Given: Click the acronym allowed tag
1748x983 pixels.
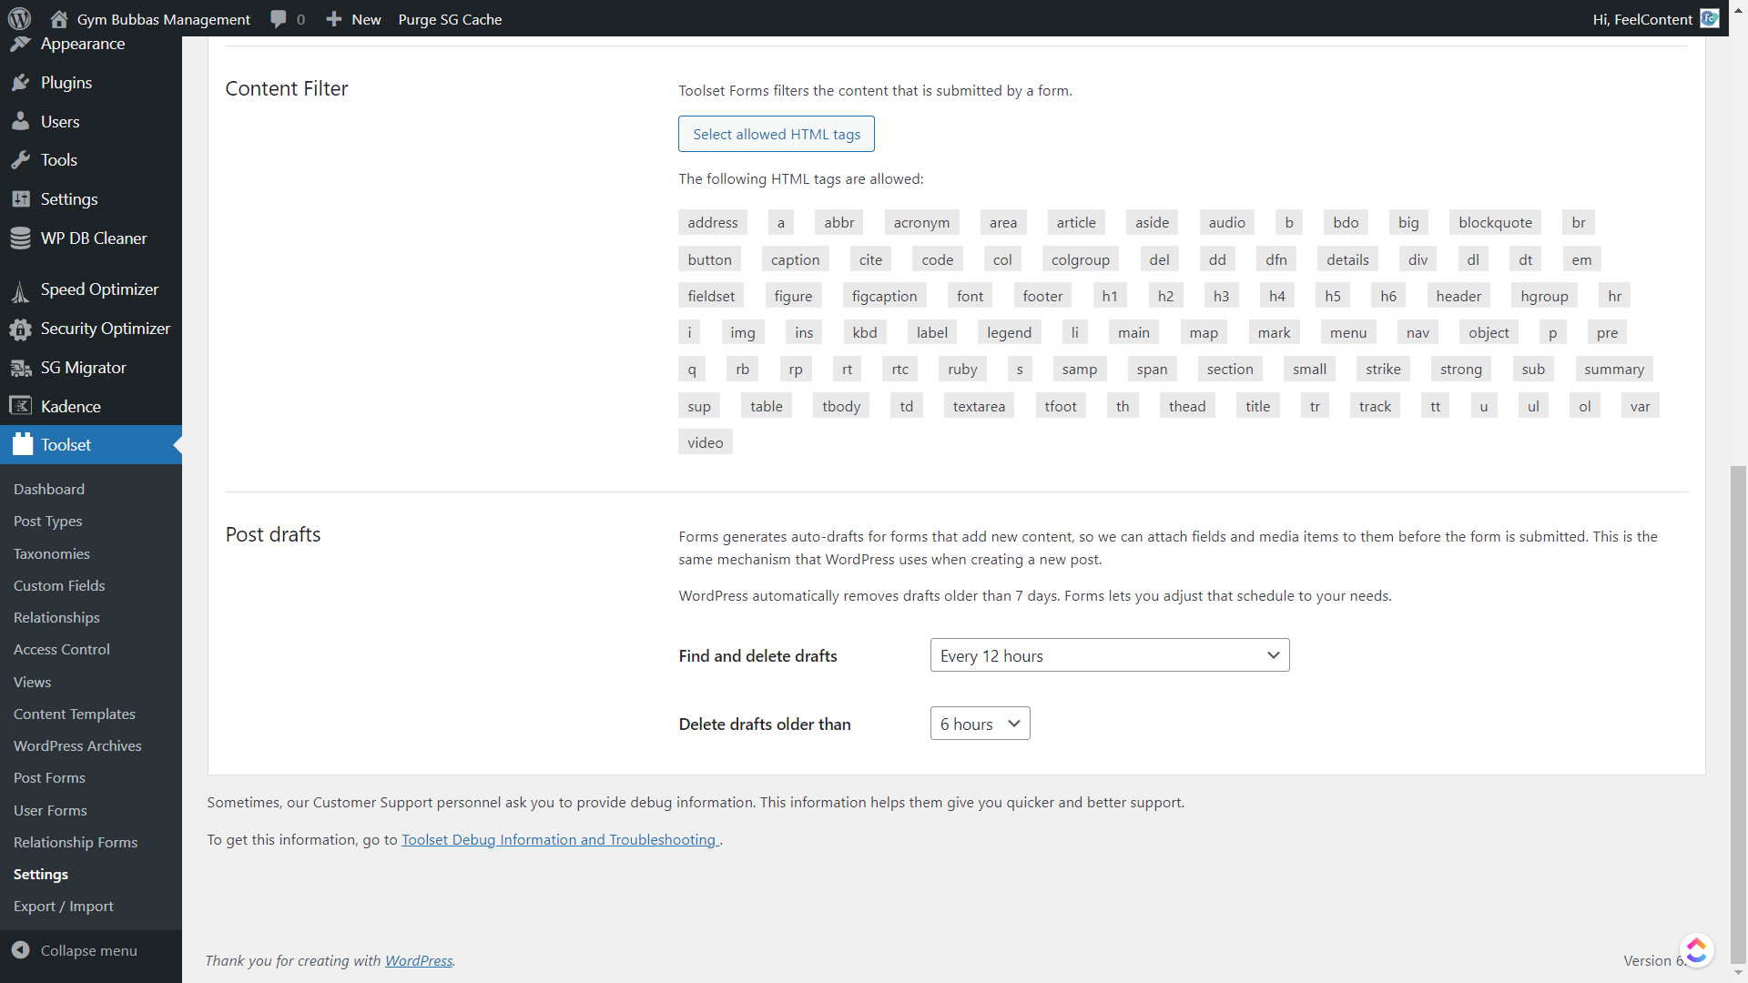Looking at the screenshot, I should 921,222.
